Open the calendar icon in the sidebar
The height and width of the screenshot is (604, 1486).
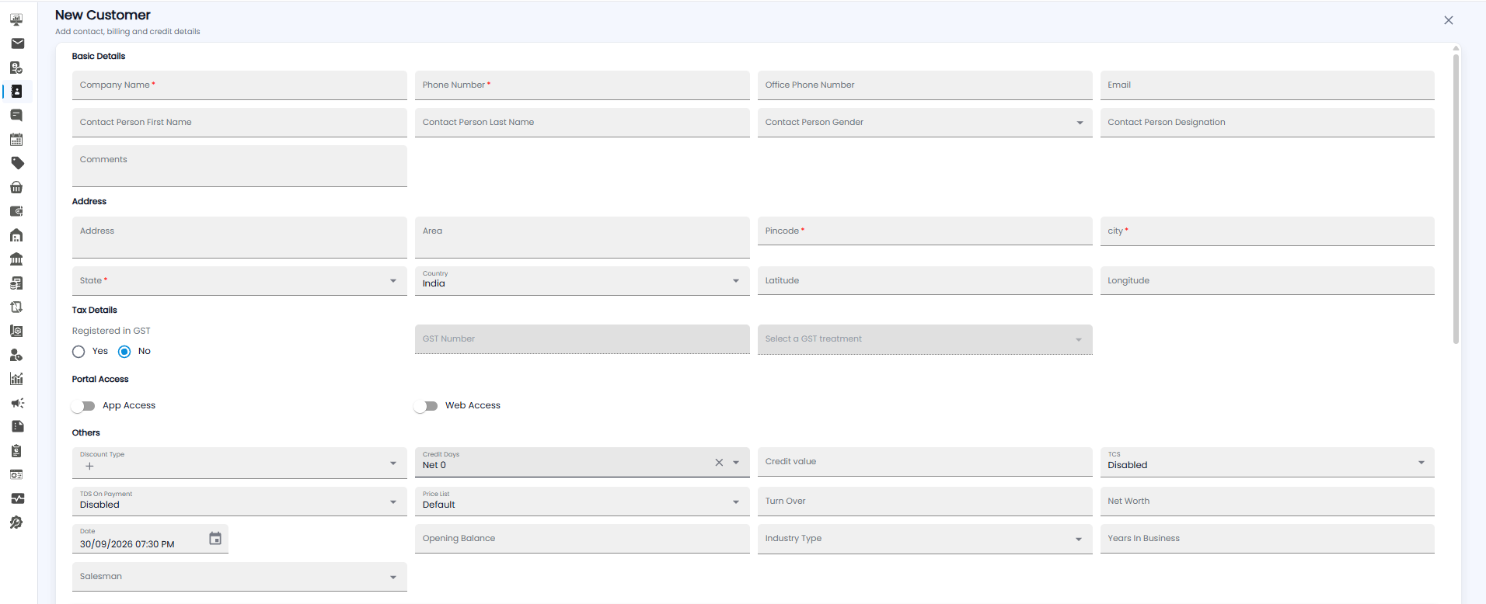[x=16, y=140]
